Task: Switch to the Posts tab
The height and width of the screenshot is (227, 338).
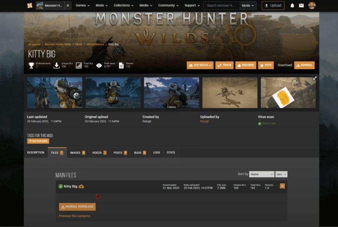Action: pyautogui.click(x=120, y=152)
